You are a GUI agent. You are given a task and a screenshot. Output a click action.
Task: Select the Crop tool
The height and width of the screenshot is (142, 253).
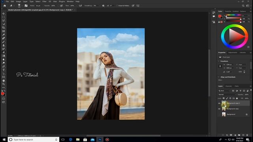pyautogui.click(x=4, y=28)
